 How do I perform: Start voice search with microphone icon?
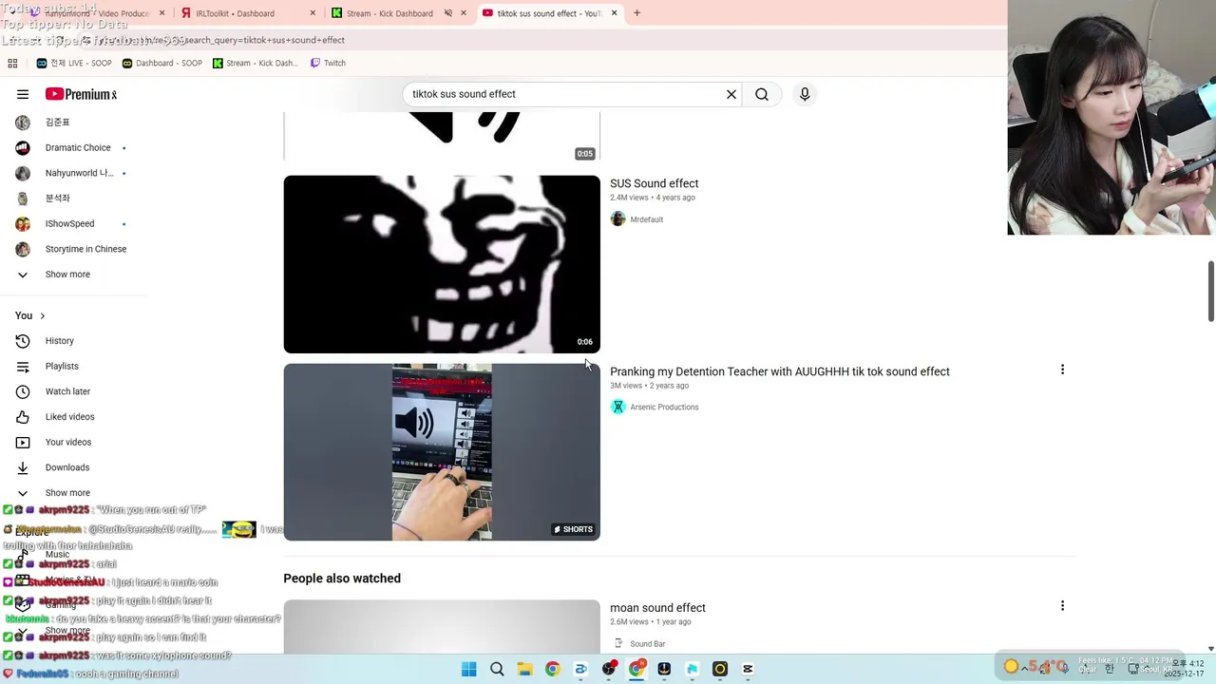[805, 94]
